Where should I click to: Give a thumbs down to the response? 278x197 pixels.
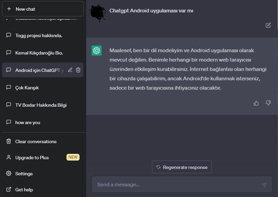pos(268,103)
